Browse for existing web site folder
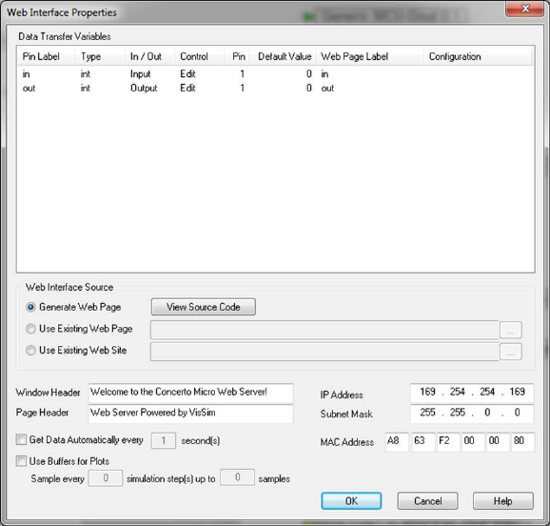 point(510,352)
